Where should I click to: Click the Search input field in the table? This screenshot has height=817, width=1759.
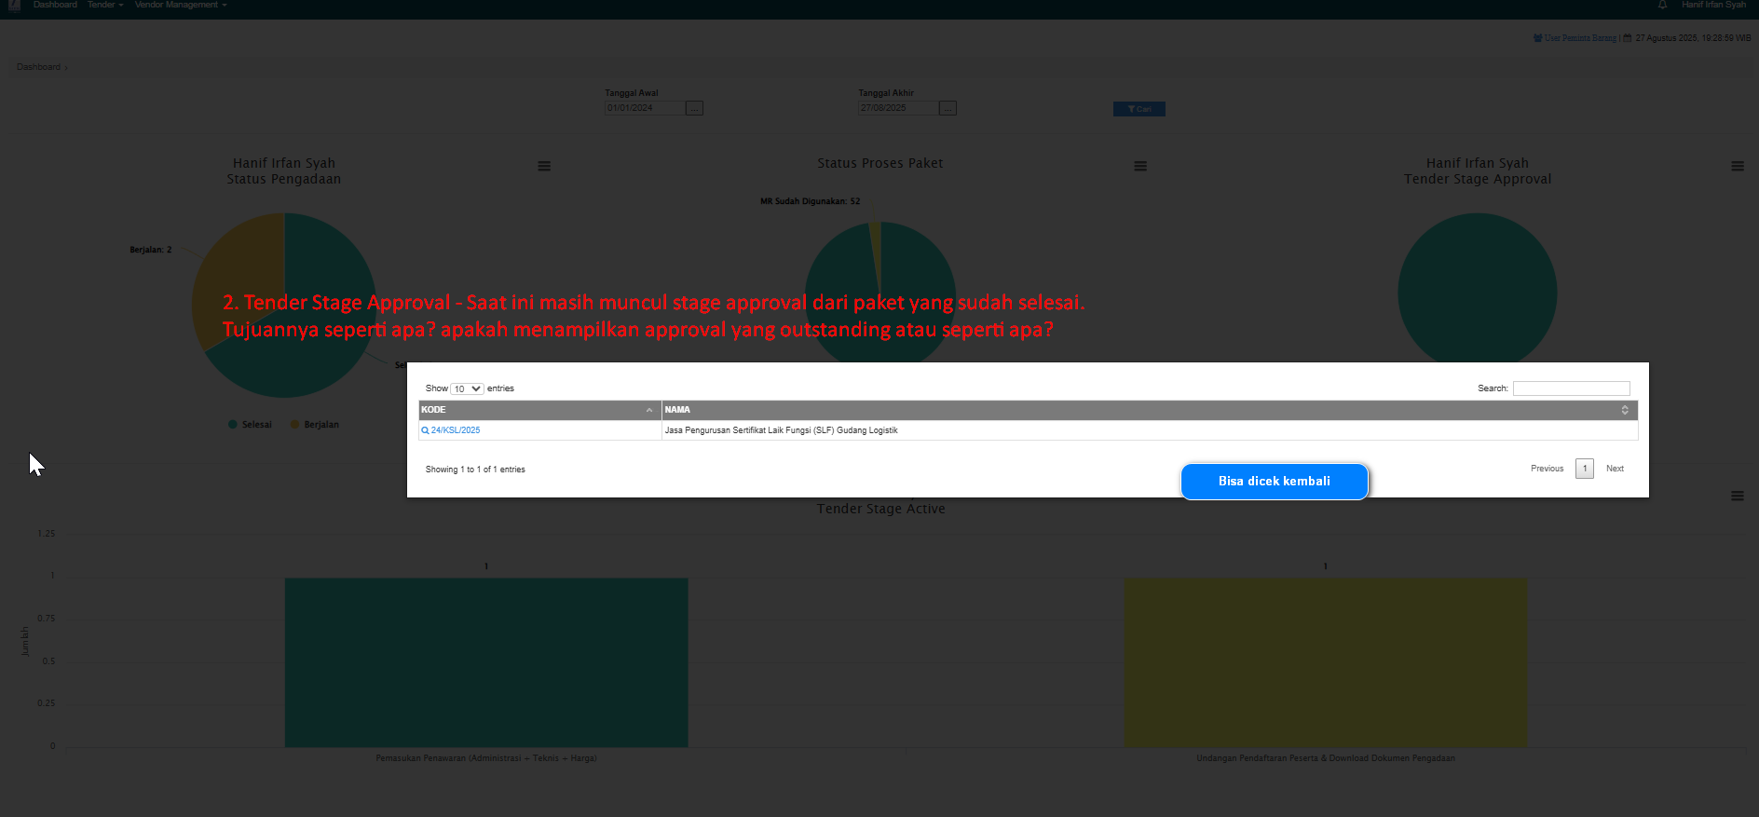pyautogui.click(x=1571, y=388)
